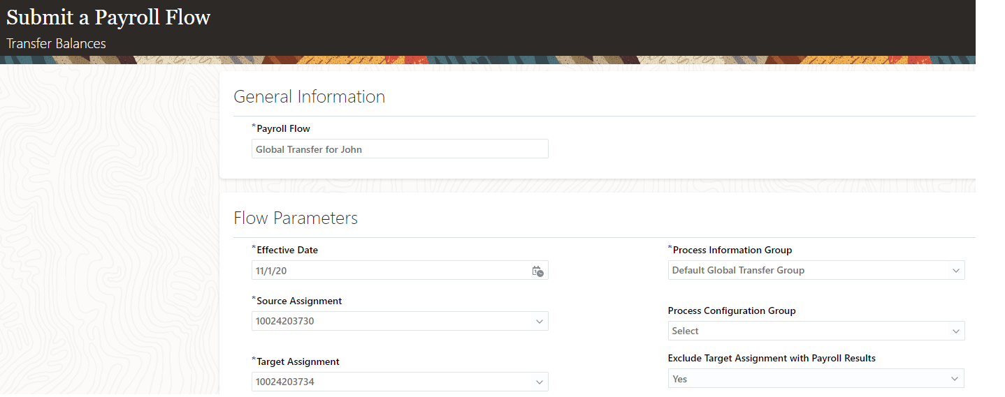Open Process Configuration Group dropdown chevron

click(x=955, y=331)
